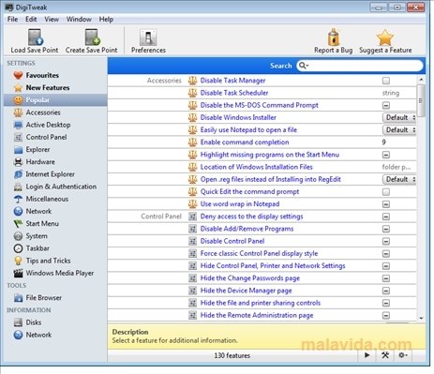Toggle Hide the file and printer sharing checkbox
The width and height of the screenshot is (434, 374).
[386, 303]
